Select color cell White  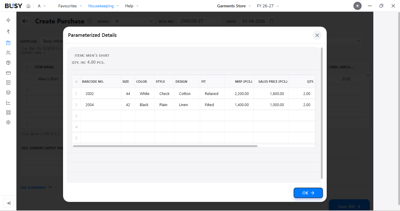coord(145,94)
